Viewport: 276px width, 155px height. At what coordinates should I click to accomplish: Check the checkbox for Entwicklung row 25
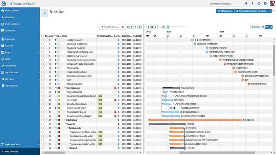tap(42, 120)
